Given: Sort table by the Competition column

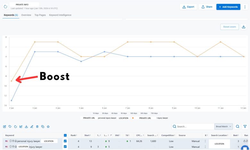Looking at the screenshot, I should [x=168, y=135].
